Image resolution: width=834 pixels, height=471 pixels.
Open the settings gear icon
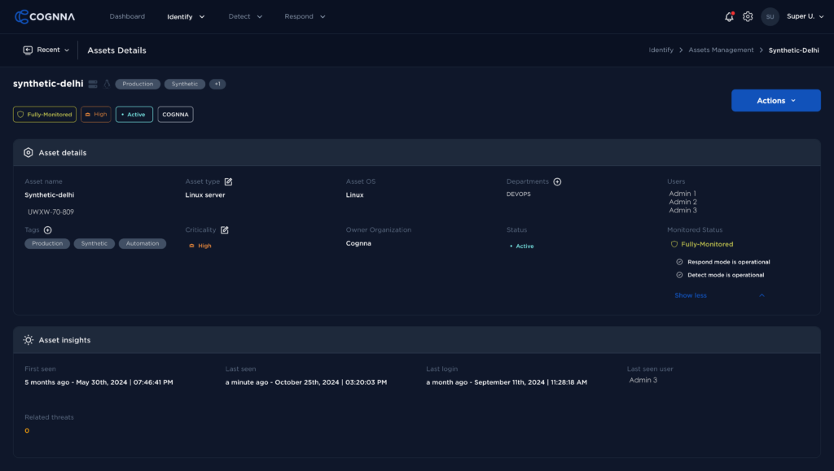pos(748,17)
